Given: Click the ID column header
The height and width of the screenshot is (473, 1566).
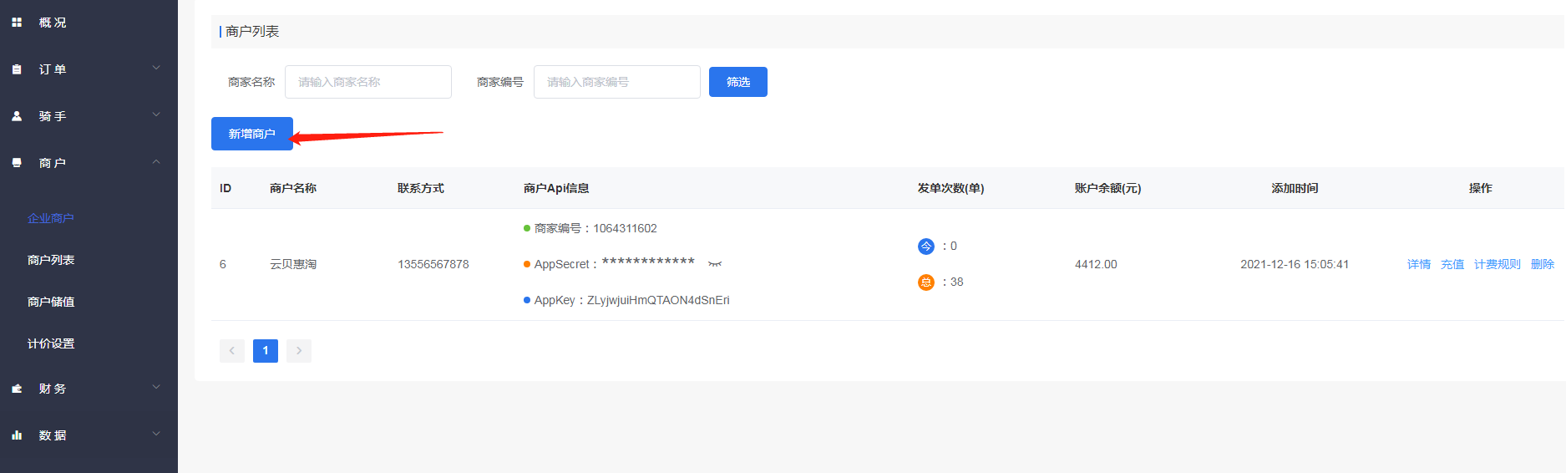Looking at the screenshot, I should click(226, 188).
